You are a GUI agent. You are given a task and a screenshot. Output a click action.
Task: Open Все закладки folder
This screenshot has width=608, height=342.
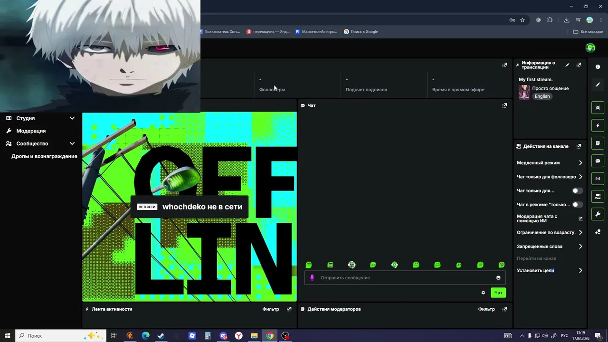coord(588,32)
